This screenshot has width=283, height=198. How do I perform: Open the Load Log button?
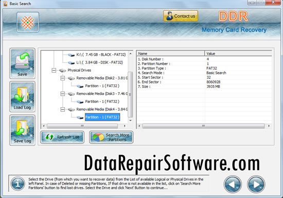[22, 97]
